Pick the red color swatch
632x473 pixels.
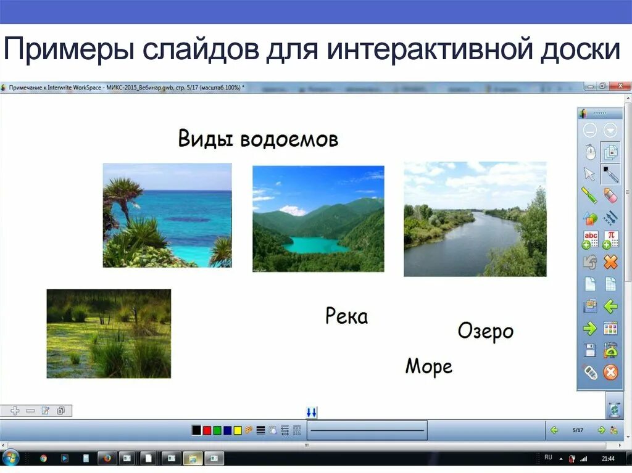207,430
